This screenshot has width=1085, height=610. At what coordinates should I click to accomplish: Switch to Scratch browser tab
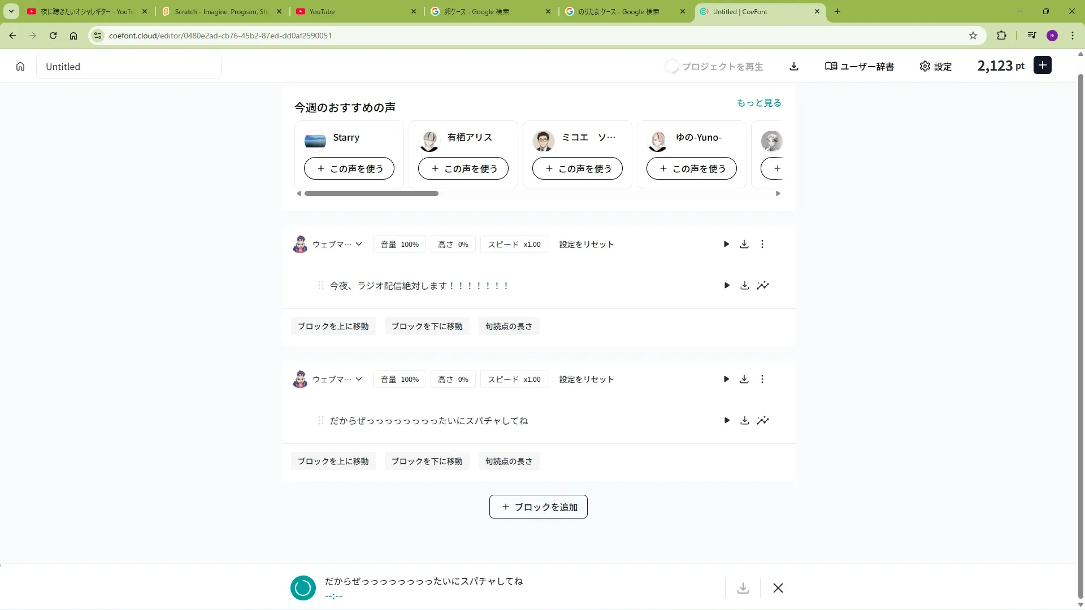[220, 11]
